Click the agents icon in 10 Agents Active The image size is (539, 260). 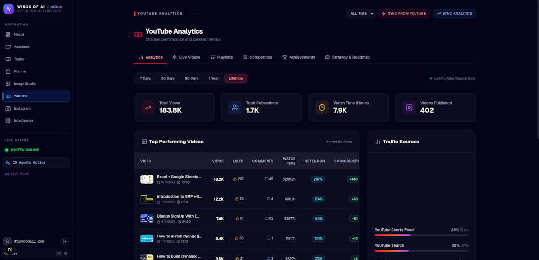click(x=8, y=163)
